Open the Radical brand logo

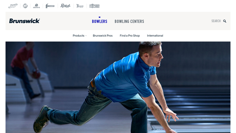tap(65, 6)
